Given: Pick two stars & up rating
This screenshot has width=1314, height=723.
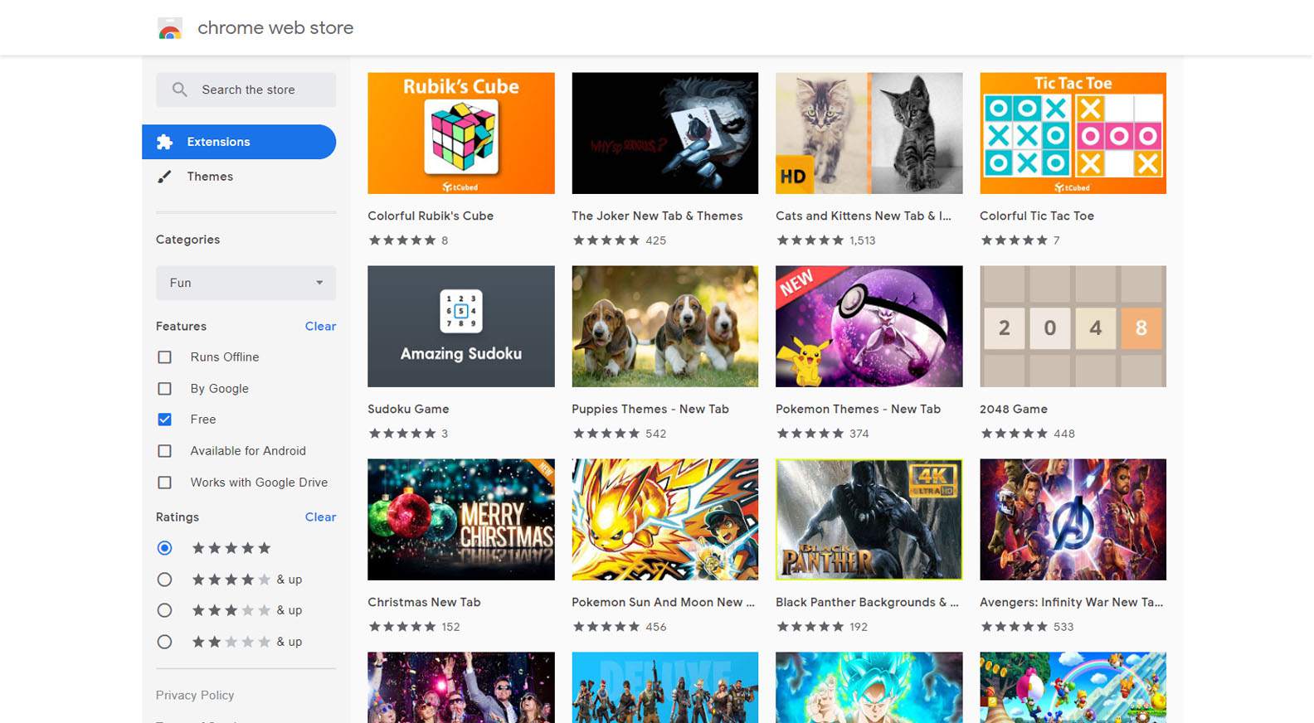Looking at the screenshot, I should pos(164,642).
